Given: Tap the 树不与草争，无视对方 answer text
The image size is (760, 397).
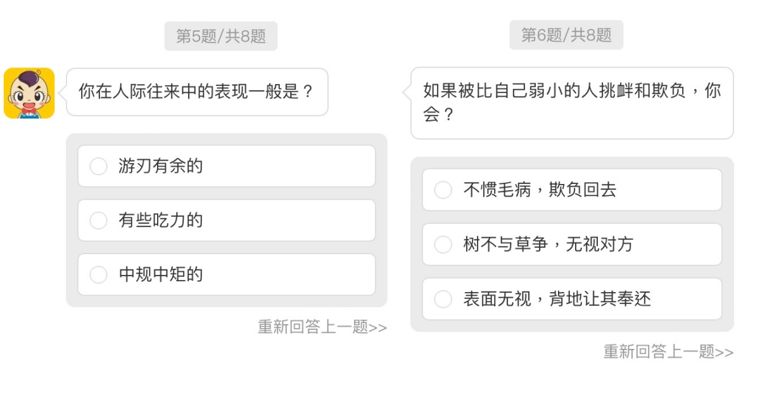Looking at the screenshot, I should [x=548, y=245].
